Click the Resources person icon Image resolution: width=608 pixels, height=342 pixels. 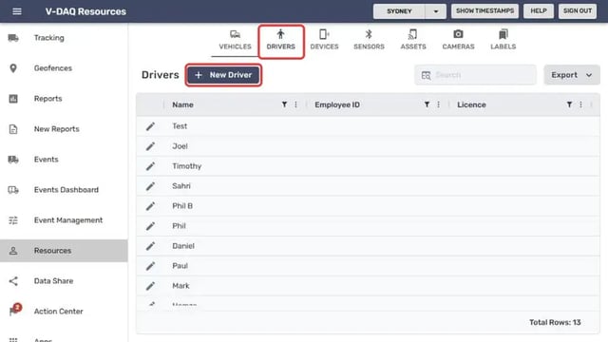[x=13, y=251]
